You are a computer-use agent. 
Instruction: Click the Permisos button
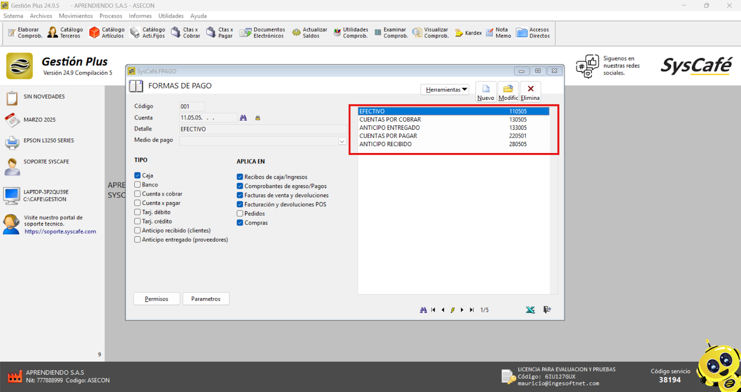click(x=157, y=299)
